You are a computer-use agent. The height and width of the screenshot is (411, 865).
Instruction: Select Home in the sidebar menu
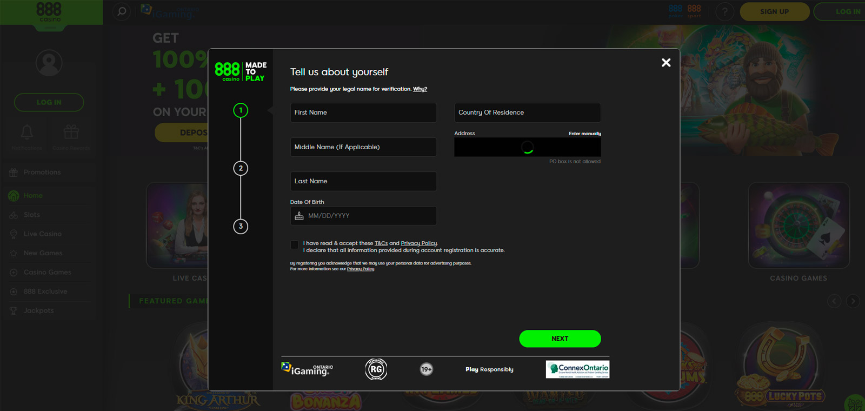pos(49,196)
